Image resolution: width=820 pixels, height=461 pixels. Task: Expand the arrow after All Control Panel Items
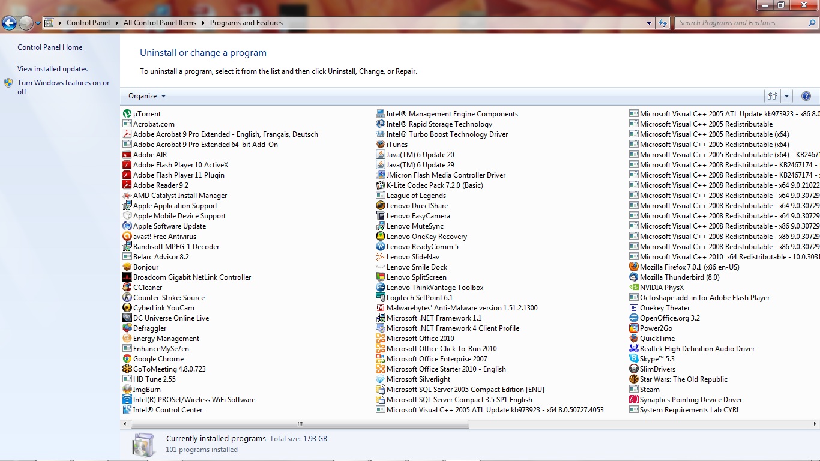pyautogui.click(x=203, y=23)
